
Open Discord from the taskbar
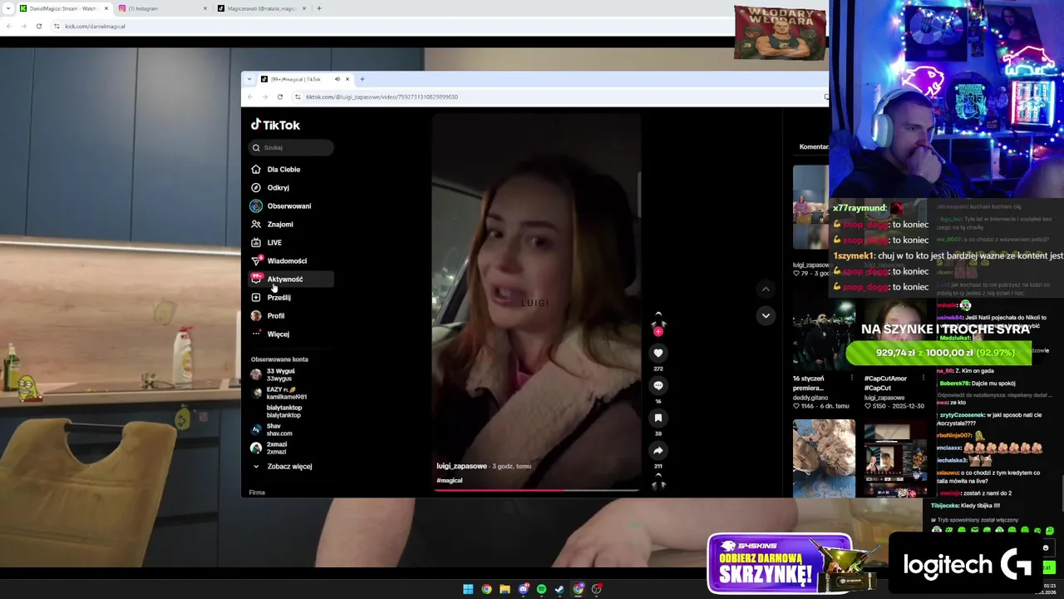coord(523,589)
